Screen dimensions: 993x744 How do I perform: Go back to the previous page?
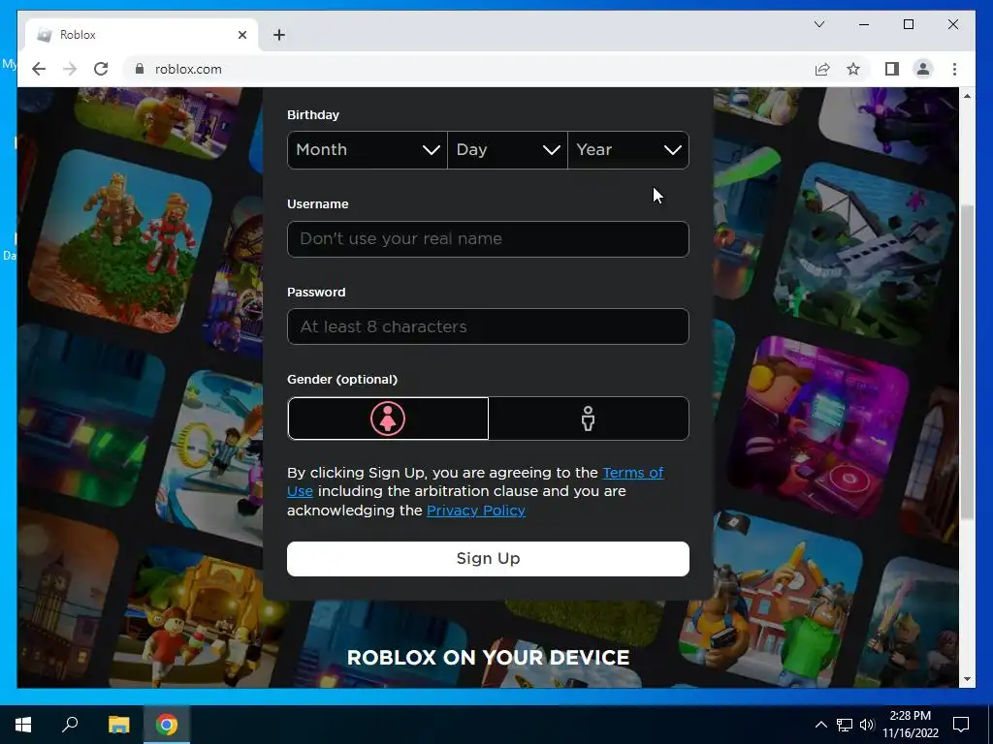[39, 69]
